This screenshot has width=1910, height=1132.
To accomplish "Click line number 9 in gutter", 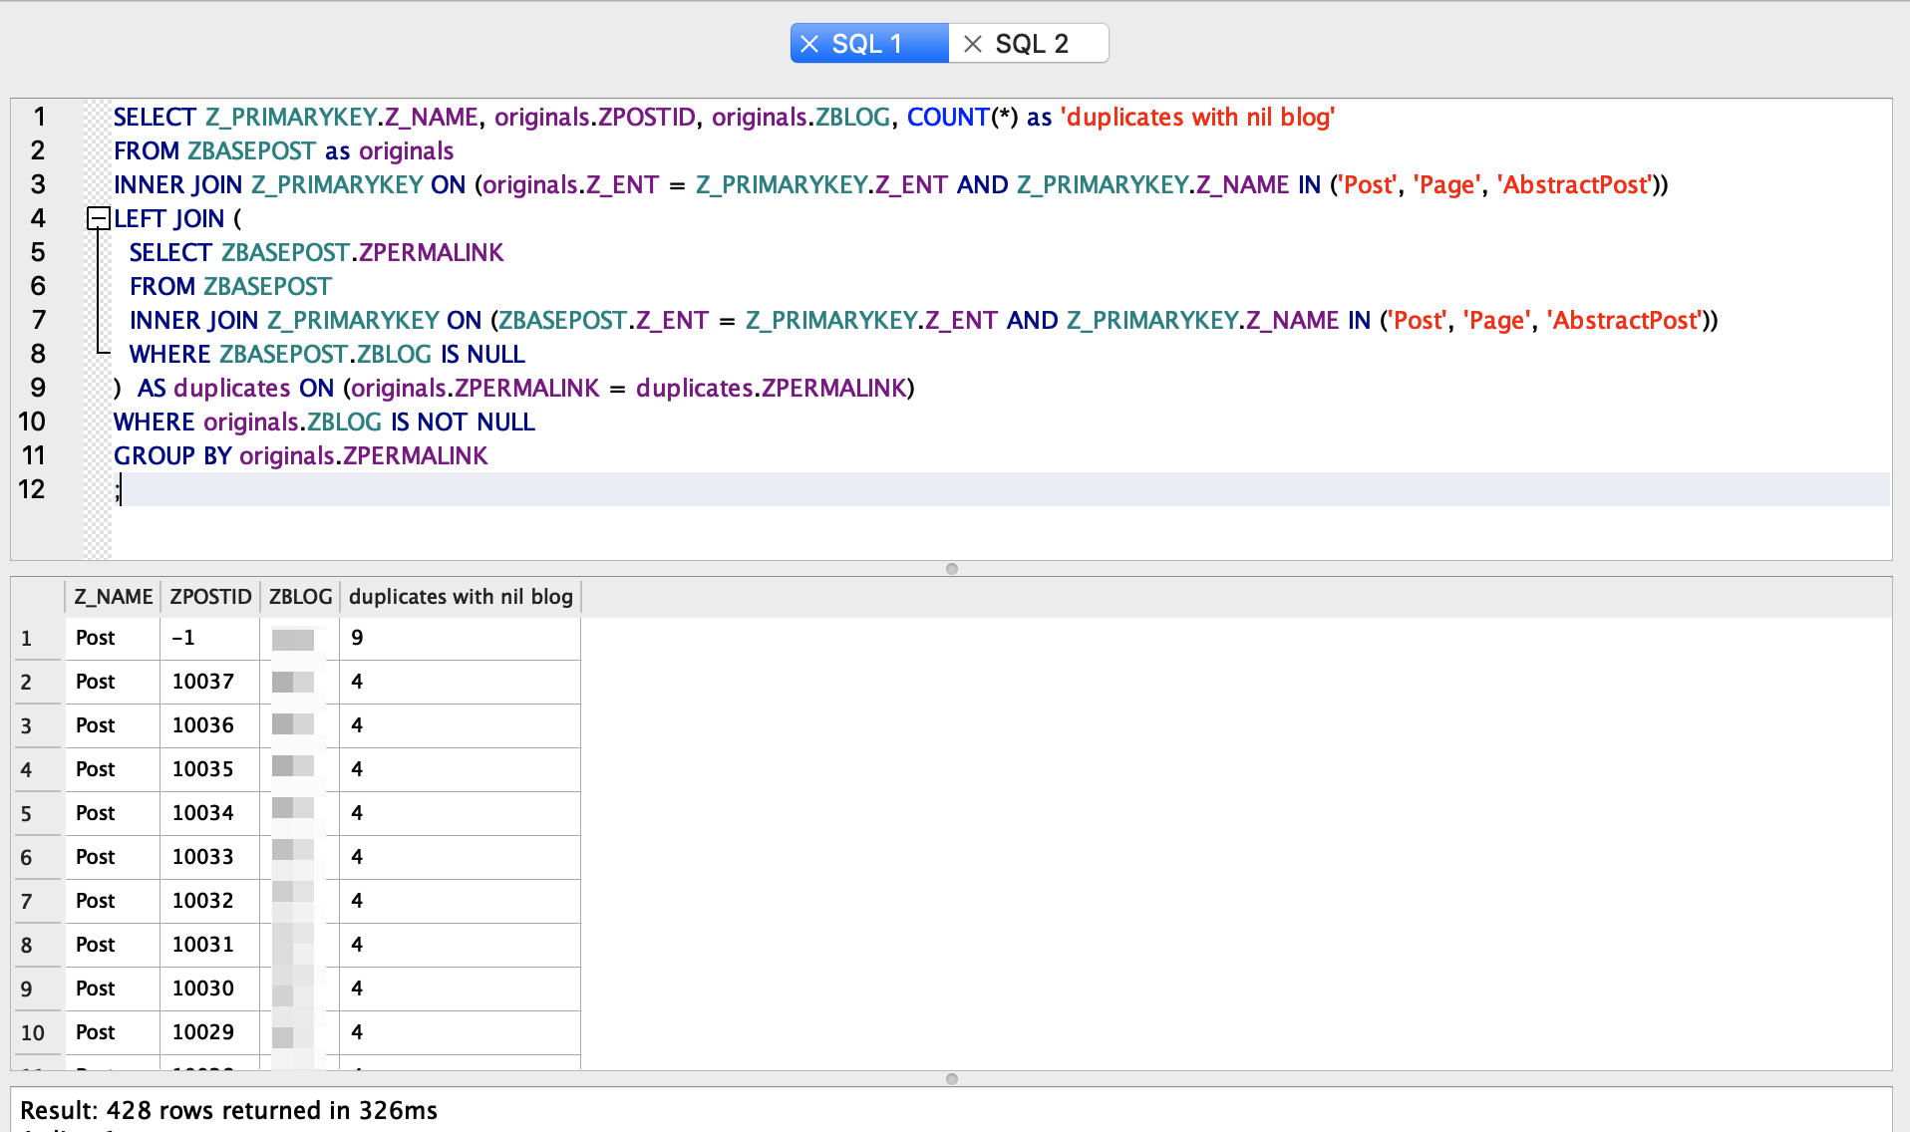I will (38, 388).
